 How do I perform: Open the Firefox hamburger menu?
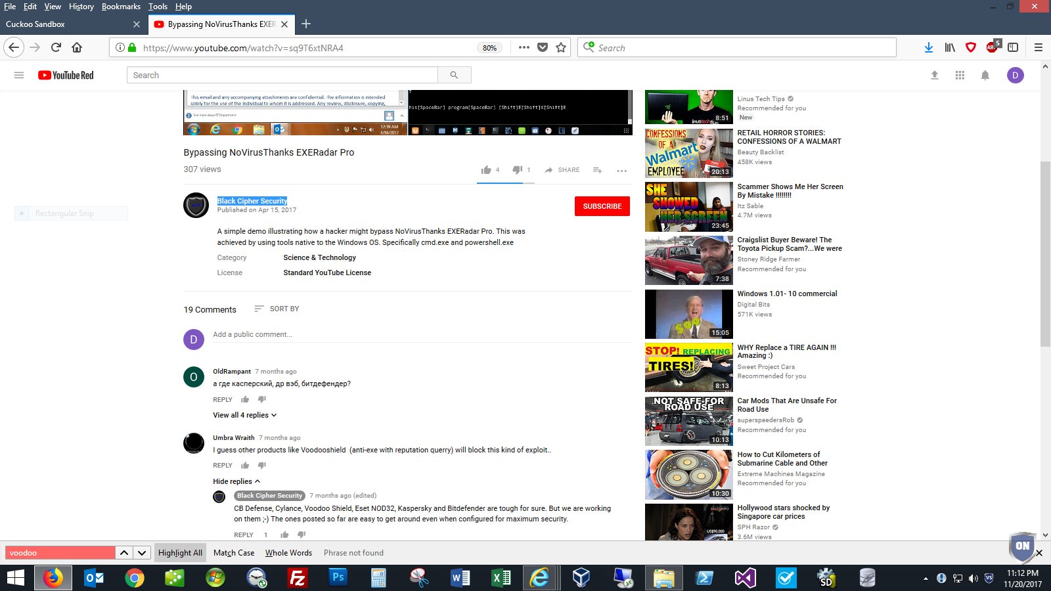tap(1039, 47)
